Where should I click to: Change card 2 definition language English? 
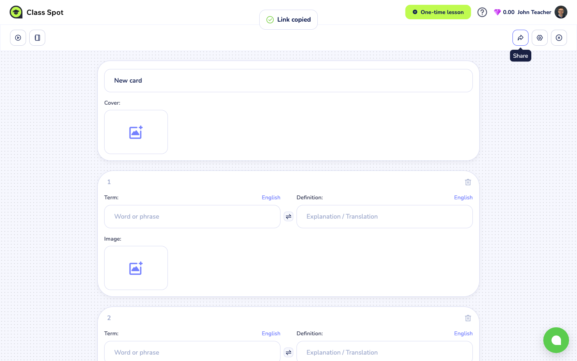464,333
